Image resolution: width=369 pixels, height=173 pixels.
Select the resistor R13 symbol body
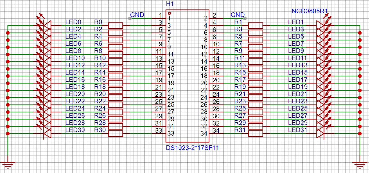pyautogui.click(x=255, y=69)
